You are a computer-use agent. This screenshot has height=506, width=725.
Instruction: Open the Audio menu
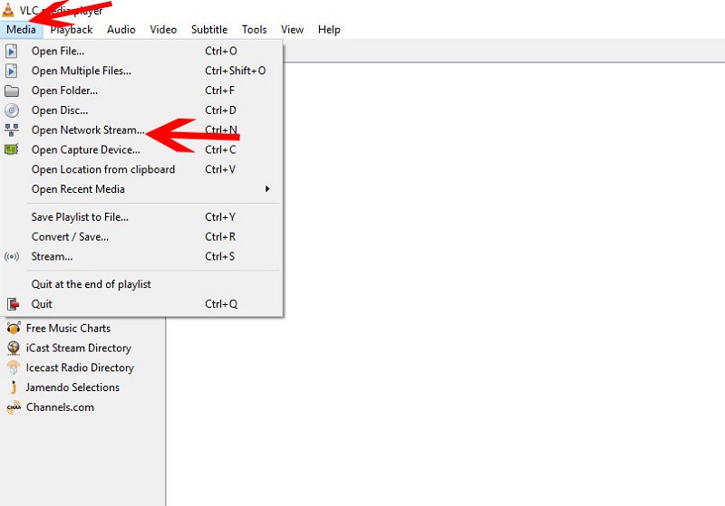[121, 29]
